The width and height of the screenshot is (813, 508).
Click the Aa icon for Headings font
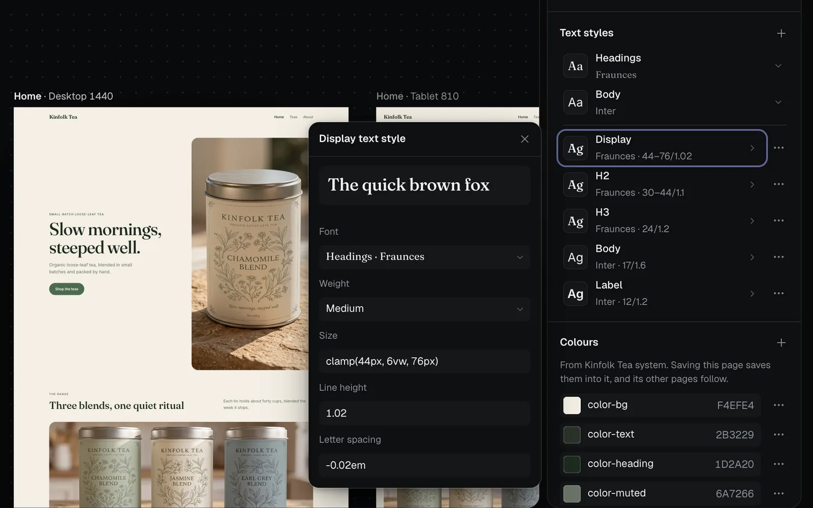click(x=575, y=66)
